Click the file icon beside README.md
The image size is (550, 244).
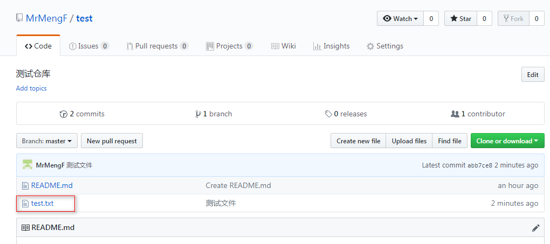pyautogui.click(x=25, y=186)
